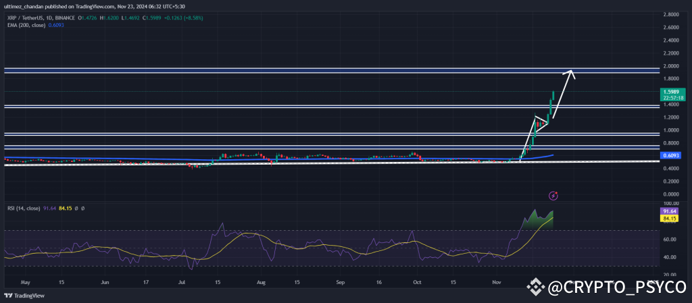Click the May date on time axis
The image size is (692, 303).
26,281
